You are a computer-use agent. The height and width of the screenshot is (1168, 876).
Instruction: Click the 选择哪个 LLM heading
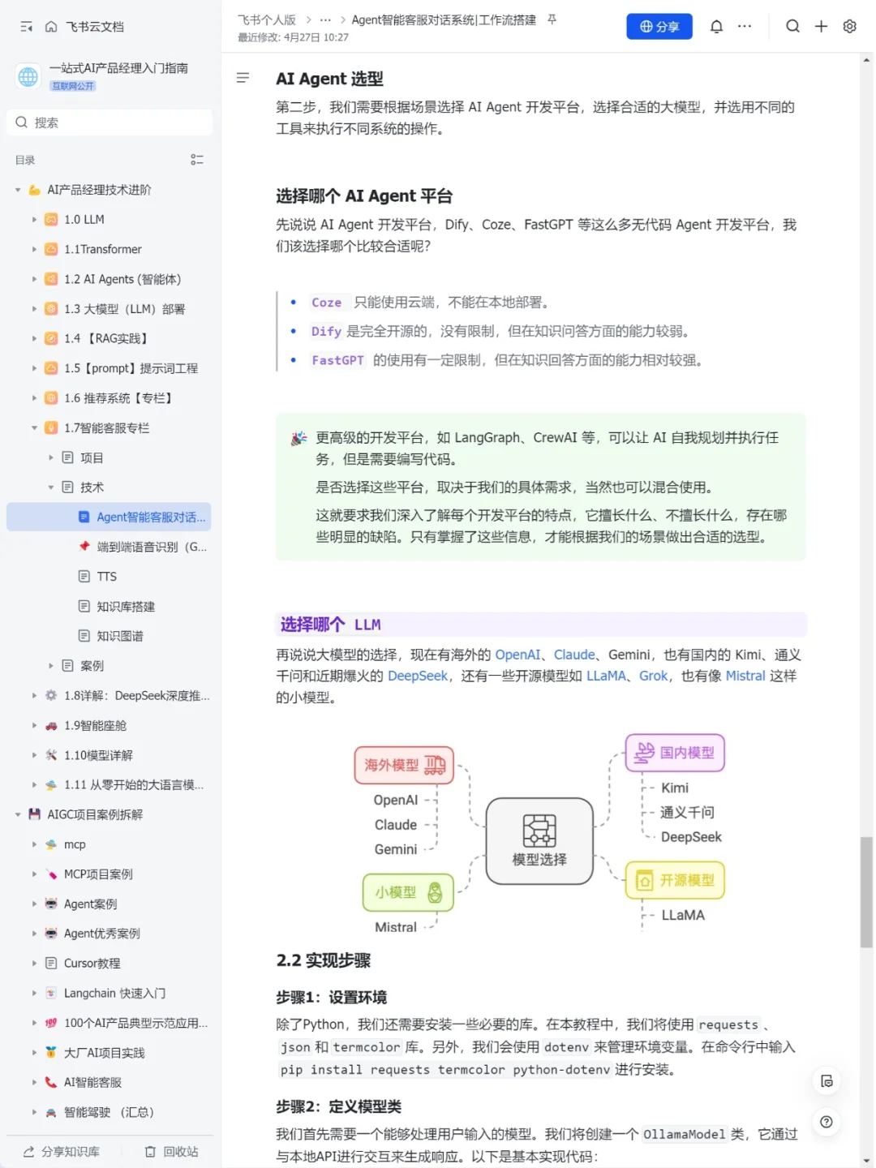click(x=330, y=625)
